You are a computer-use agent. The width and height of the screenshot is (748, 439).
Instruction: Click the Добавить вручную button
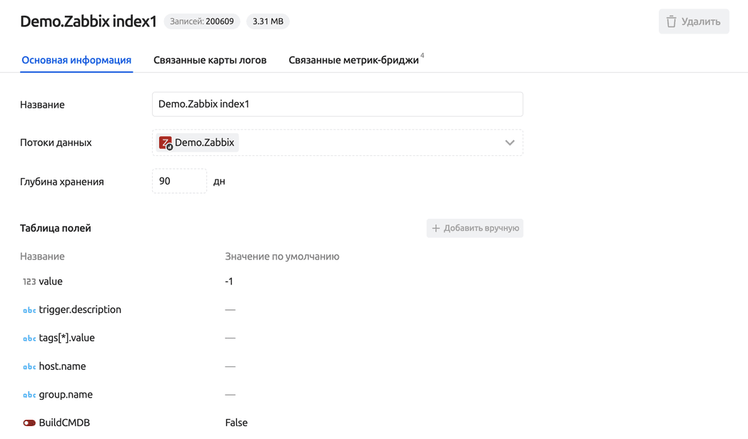[475, 228]
